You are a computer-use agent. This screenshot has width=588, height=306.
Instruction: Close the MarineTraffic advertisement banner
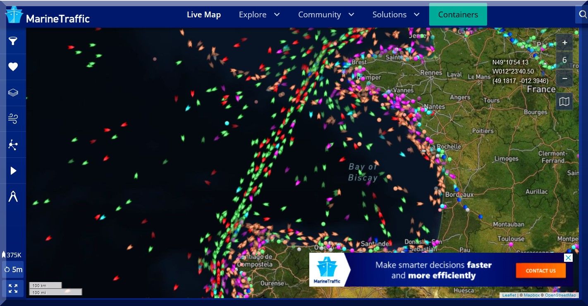point(569,258)
